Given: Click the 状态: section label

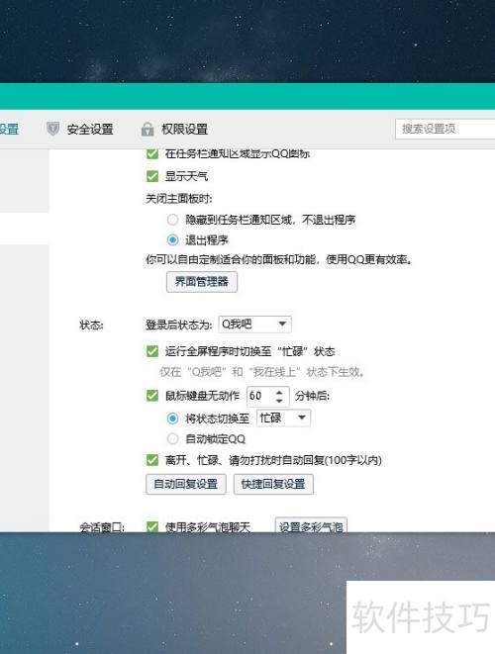Looking at the screenshot, I should coord(91,325).
